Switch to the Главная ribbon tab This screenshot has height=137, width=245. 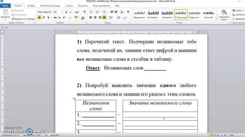(18, 6)
